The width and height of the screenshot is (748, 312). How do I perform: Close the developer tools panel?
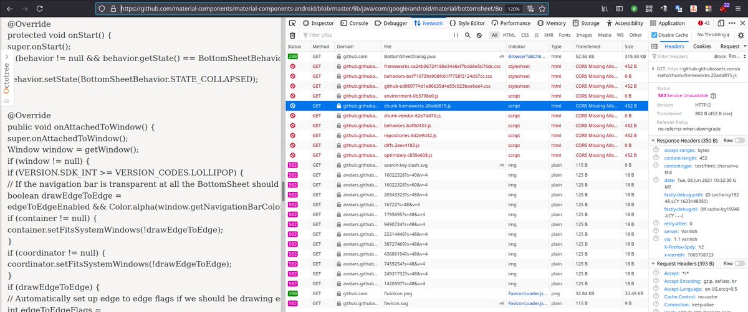tap(742, 23)
